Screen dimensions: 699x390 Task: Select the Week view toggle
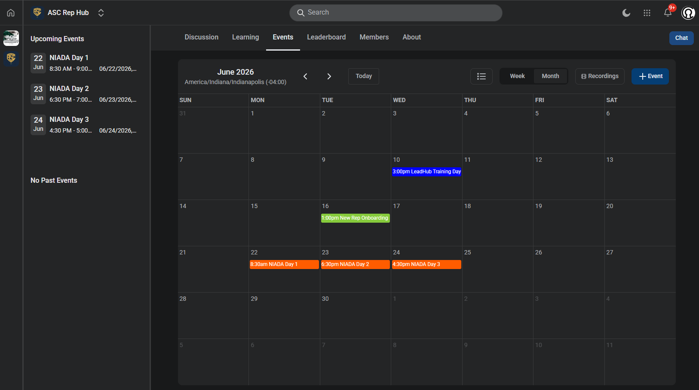517,76
